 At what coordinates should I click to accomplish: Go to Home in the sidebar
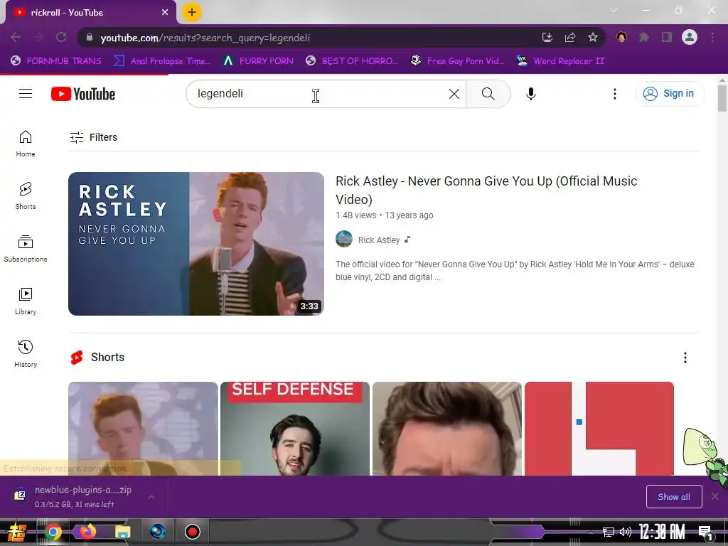pos(26,144)
